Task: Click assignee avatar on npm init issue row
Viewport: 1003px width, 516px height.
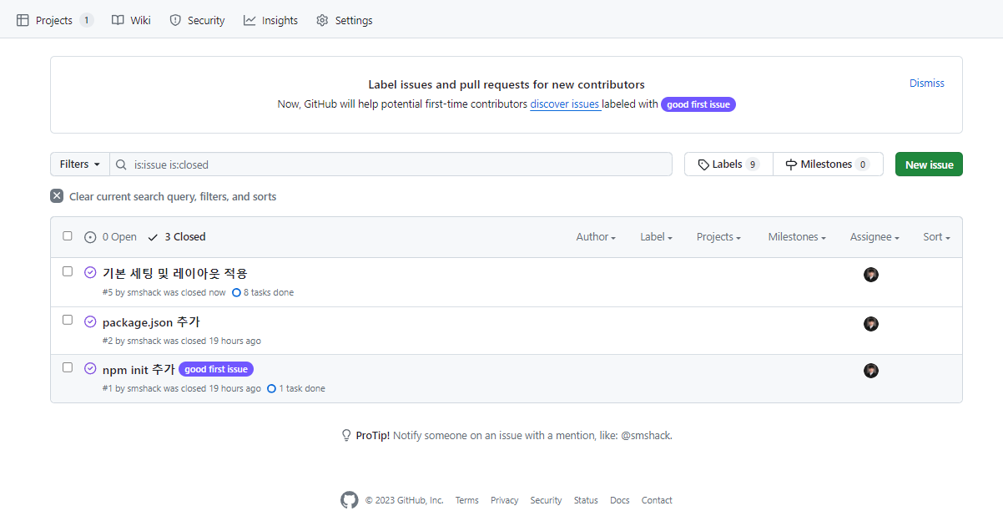Action: pyautogui.click(x=871, y=371)
